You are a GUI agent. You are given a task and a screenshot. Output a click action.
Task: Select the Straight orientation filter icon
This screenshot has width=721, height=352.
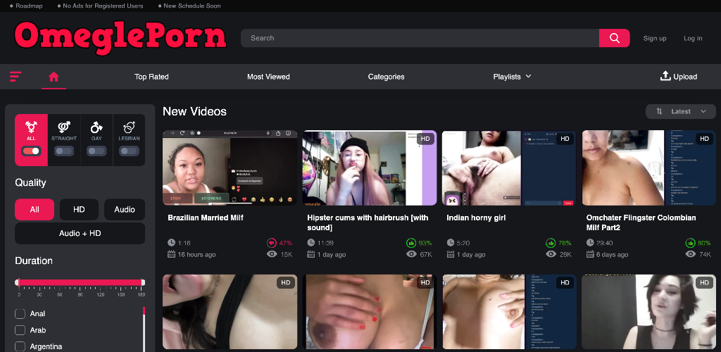pyautogui.click(x=64, y=127)
